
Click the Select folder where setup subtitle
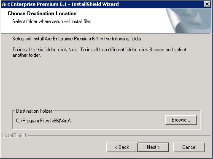pos(52,21)
